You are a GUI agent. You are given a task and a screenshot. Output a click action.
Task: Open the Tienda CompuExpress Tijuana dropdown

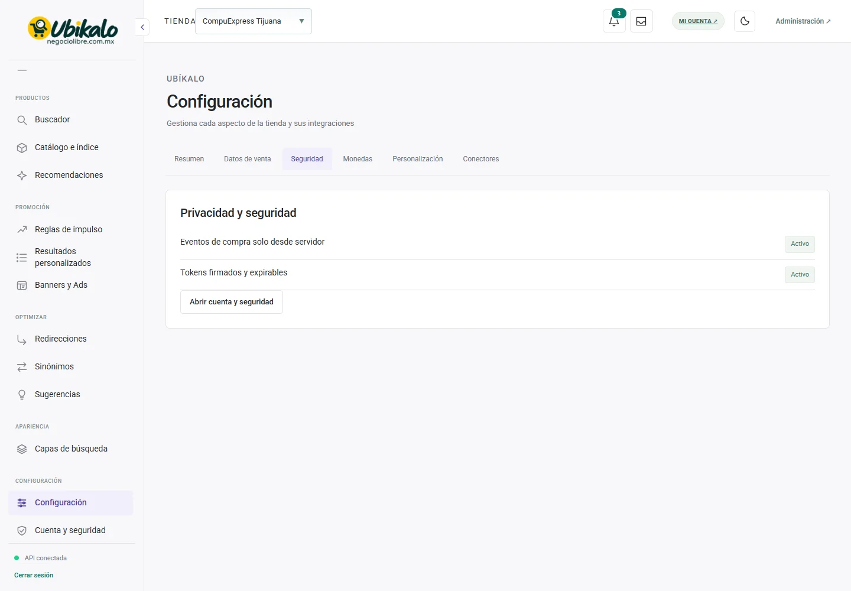(254, 21)
